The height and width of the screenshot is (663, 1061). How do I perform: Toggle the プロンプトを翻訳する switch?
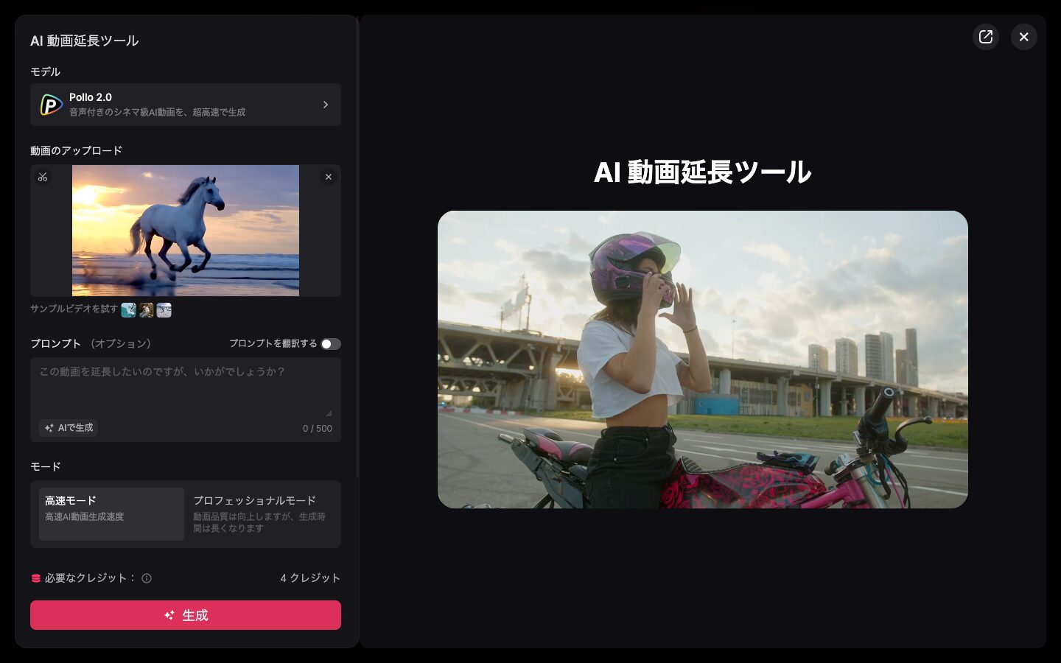pyautogui.click(x=331, y=344)
